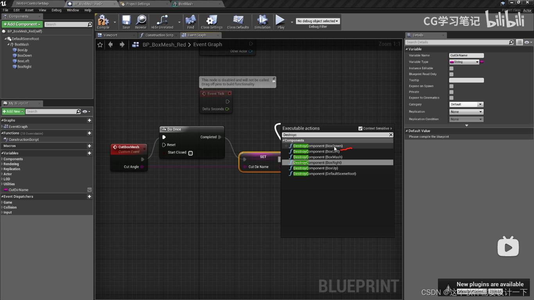This screenshot has height=300, width=534.
Task: Click the Details view options grid icon
Action: tap(519, 42)
